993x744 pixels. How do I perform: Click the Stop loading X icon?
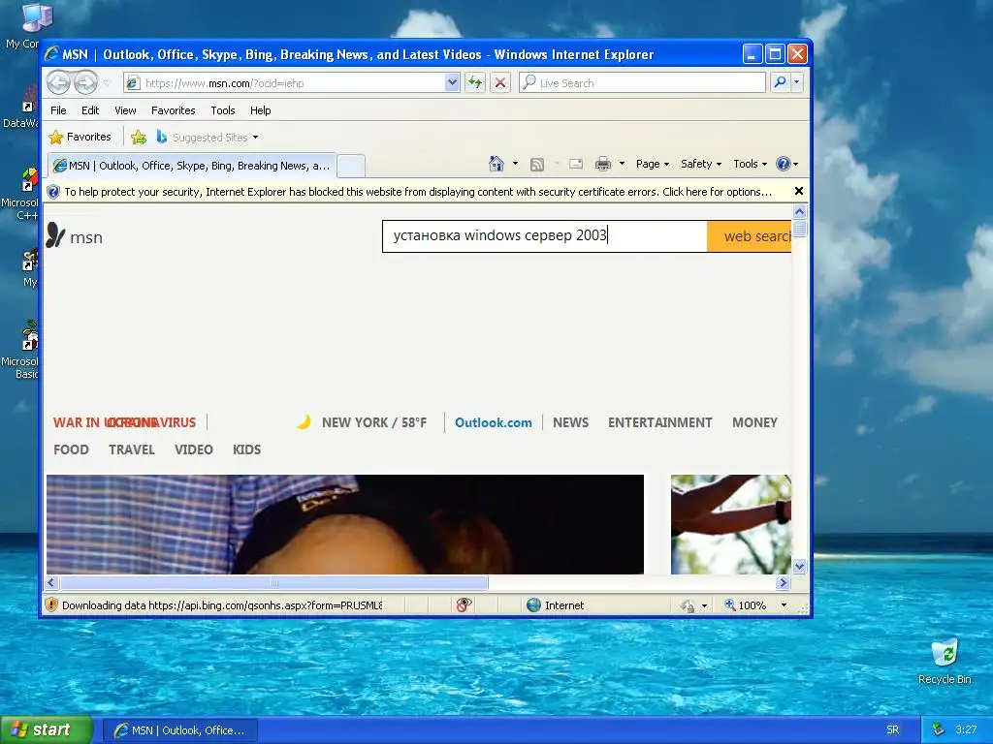click(500, 83)
